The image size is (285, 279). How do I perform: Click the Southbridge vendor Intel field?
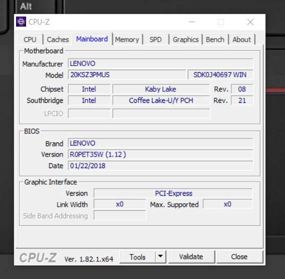point(89,100)
